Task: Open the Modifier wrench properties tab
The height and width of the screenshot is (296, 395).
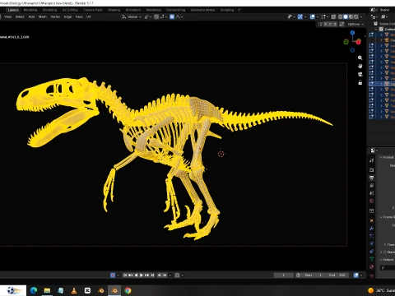Action: (372, 228)
